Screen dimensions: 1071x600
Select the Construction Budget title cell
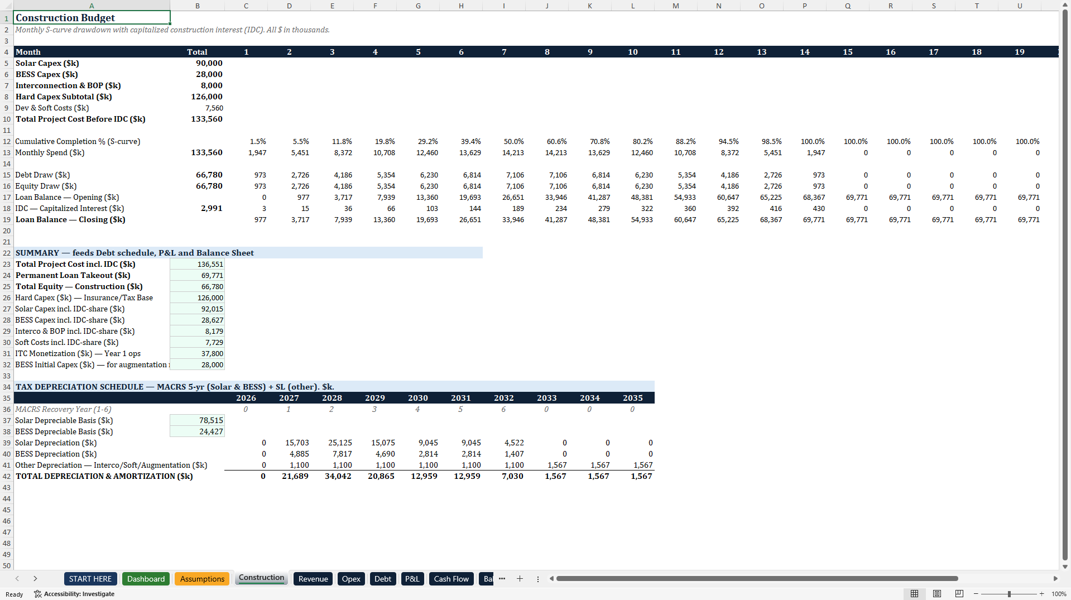click(92, 17)
